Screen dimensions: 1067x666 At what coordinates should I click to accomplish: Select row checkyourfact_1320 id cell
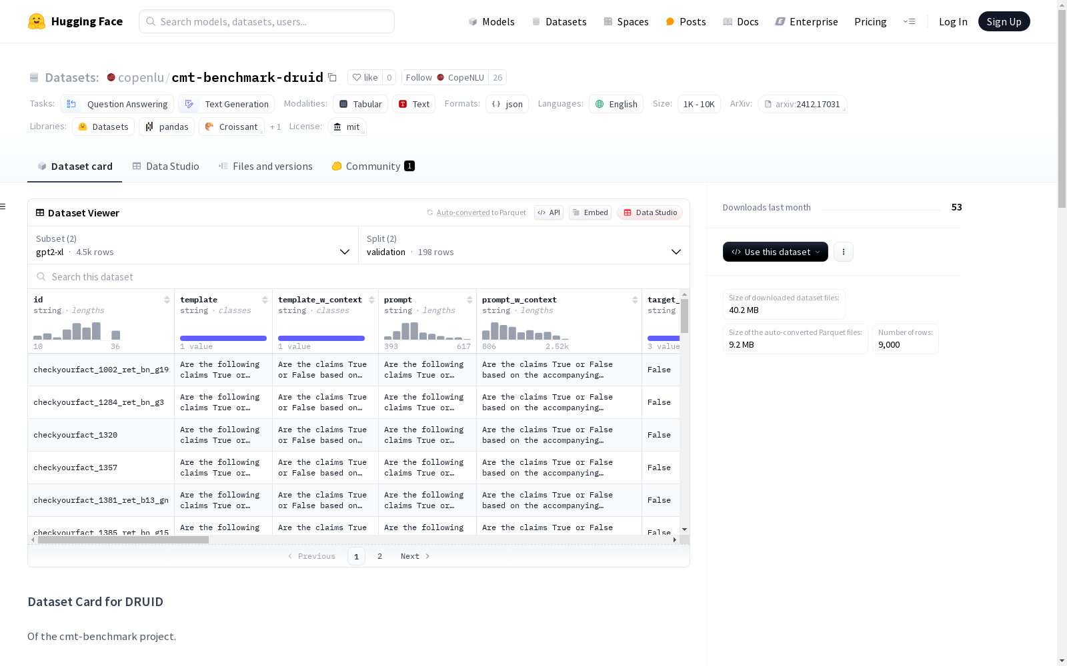pos(101,435)
